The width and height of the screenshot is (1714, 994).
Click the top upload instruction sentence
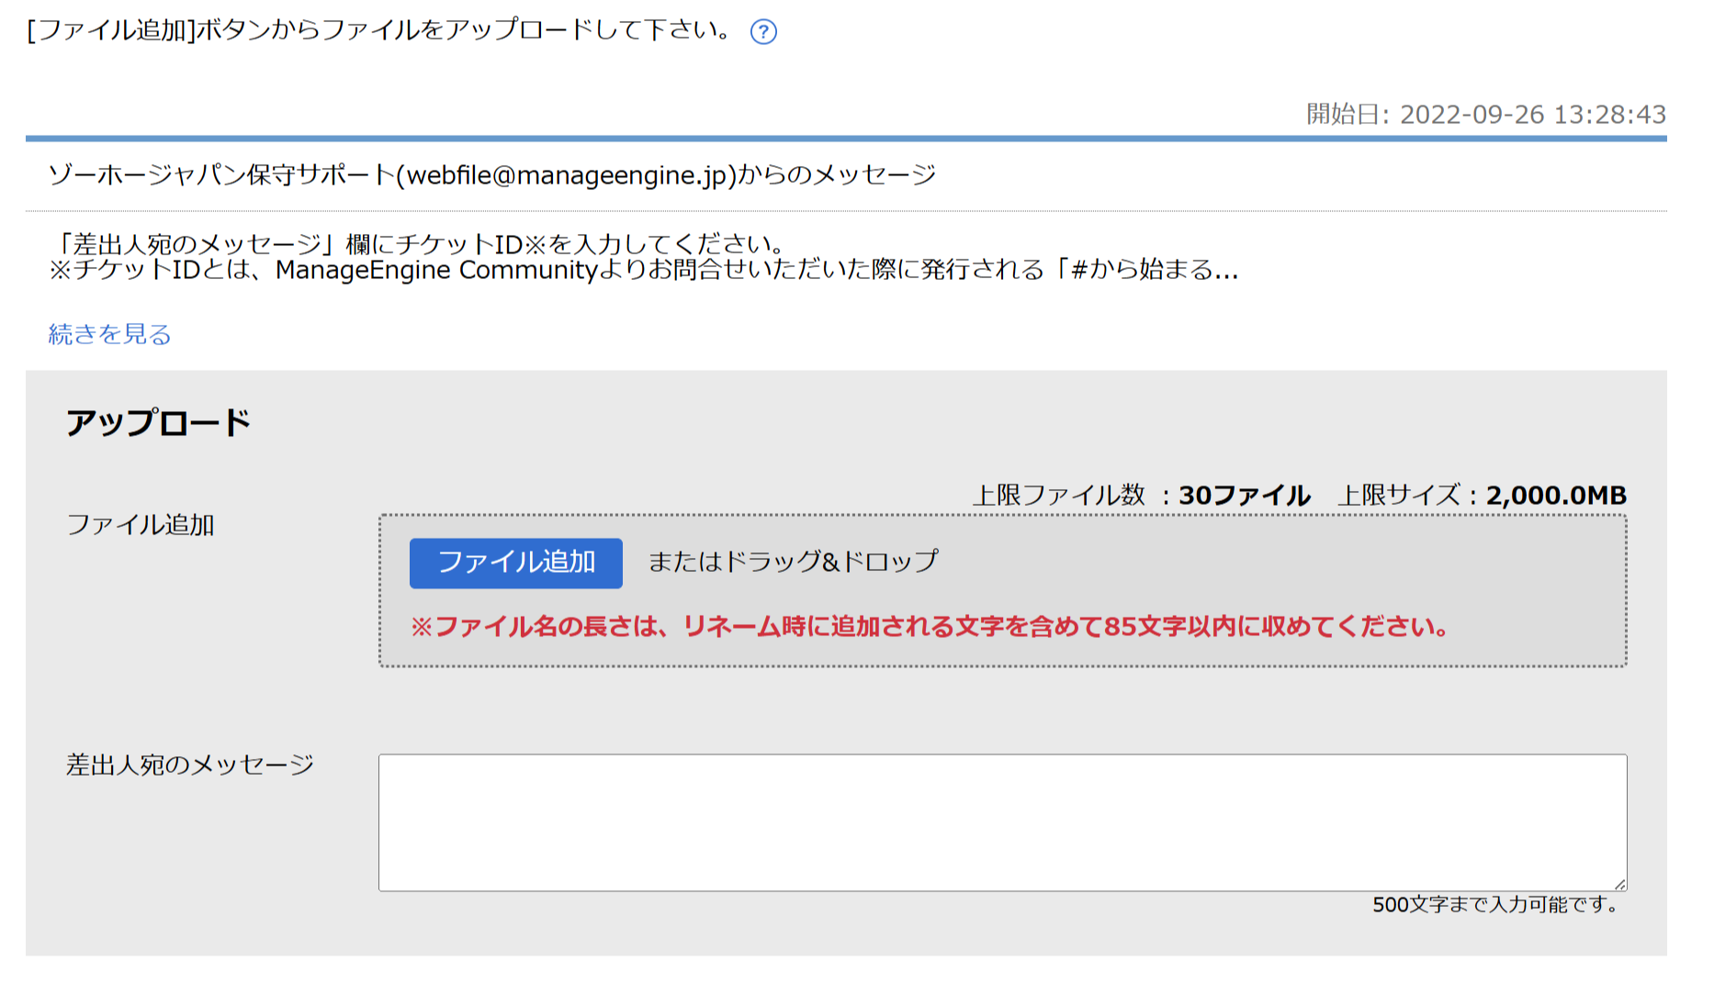pyautogui.click(x=378, y=30)
